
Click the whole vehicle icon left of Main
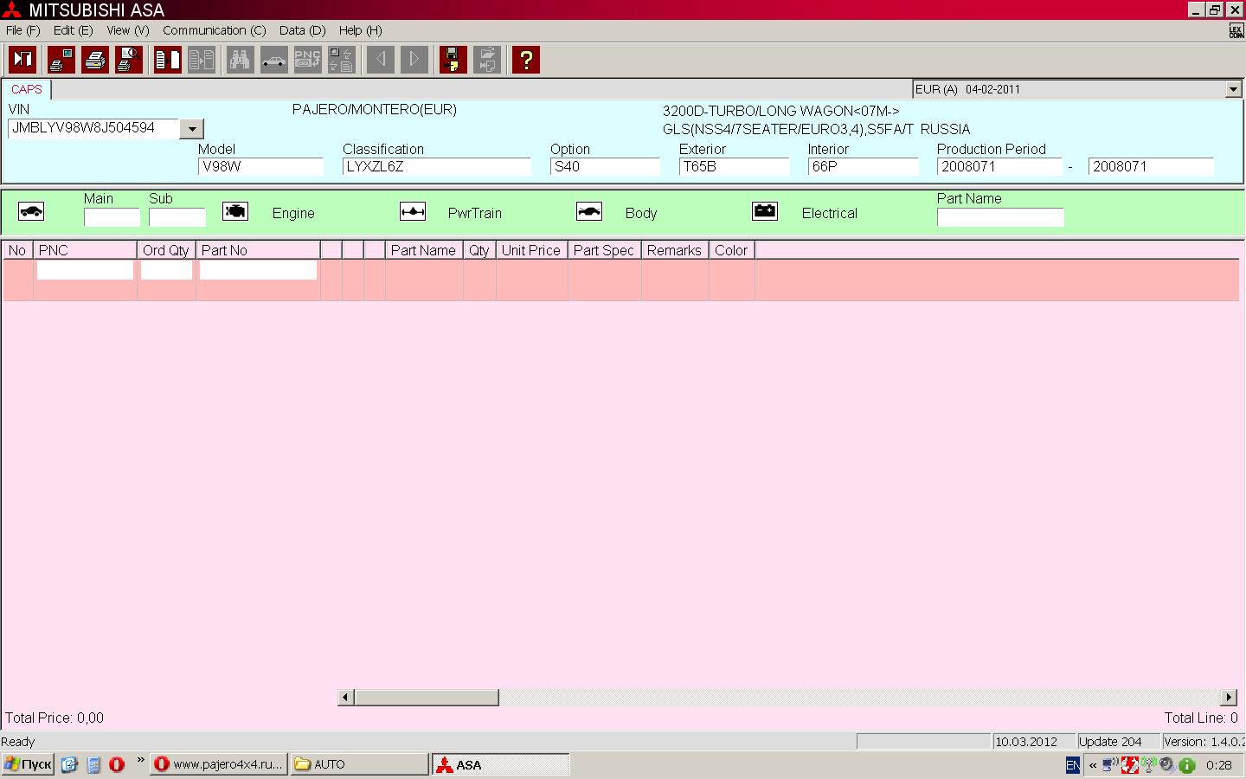(x=31, y=212)
